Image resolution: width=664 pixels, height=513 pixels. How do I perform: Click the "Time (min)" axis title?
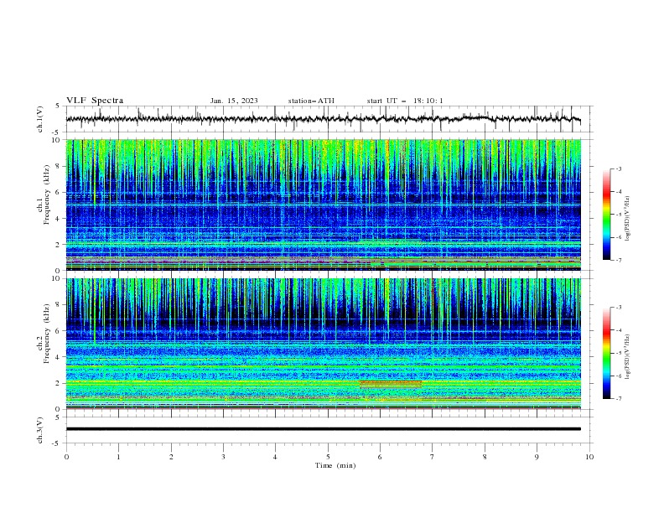(335, 465)
